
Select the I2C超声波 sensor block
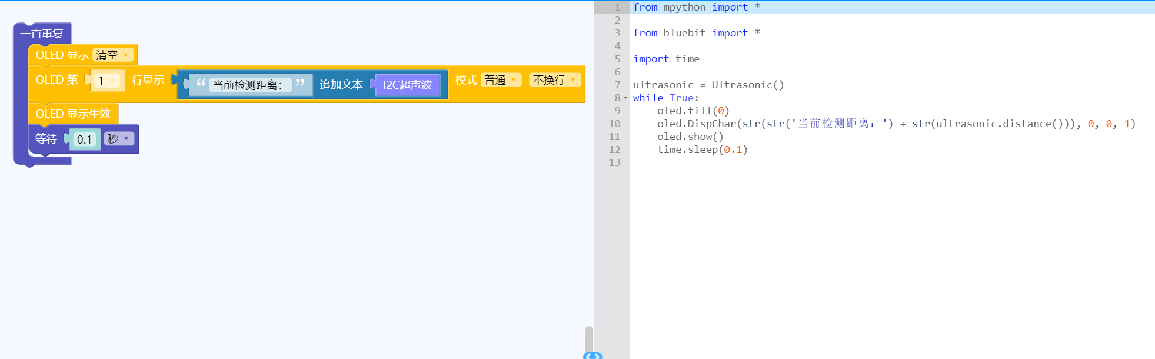point(407,85)
